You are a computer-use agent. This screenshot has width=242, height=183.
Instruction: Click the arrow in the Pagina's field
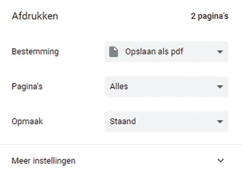point(220,87)
